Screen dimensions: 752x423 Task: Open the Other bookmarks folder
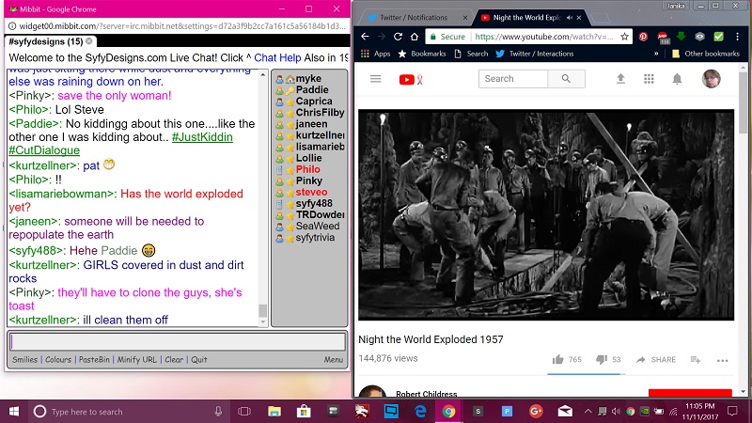tap(706, 54)
